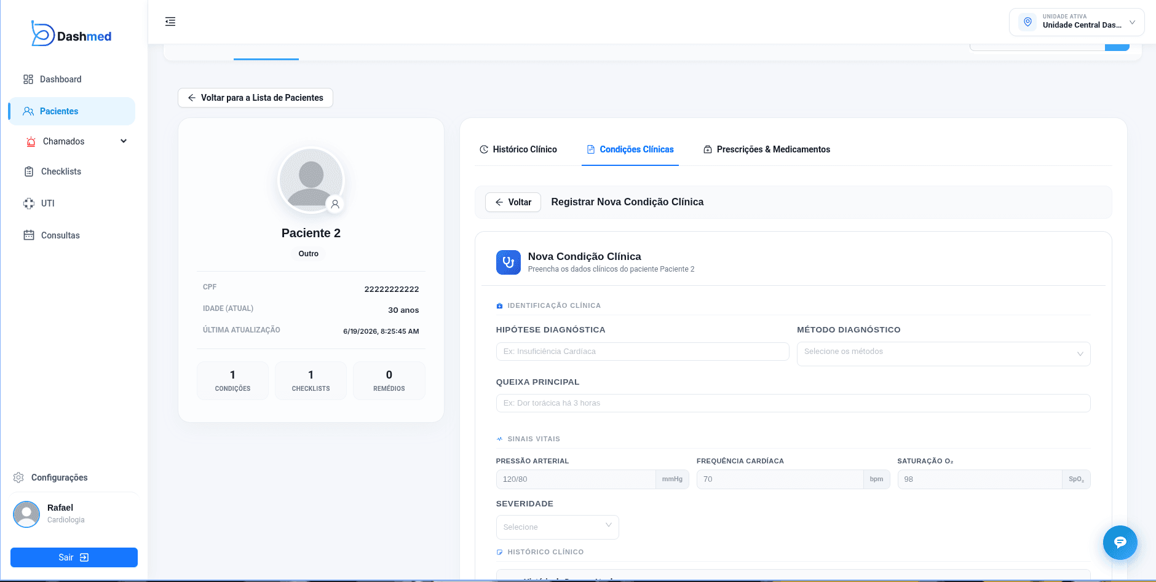Viewport: 1156px width, 582px height.
Task: Expand the Chamados submenu chevron
Action: (124, 141)
